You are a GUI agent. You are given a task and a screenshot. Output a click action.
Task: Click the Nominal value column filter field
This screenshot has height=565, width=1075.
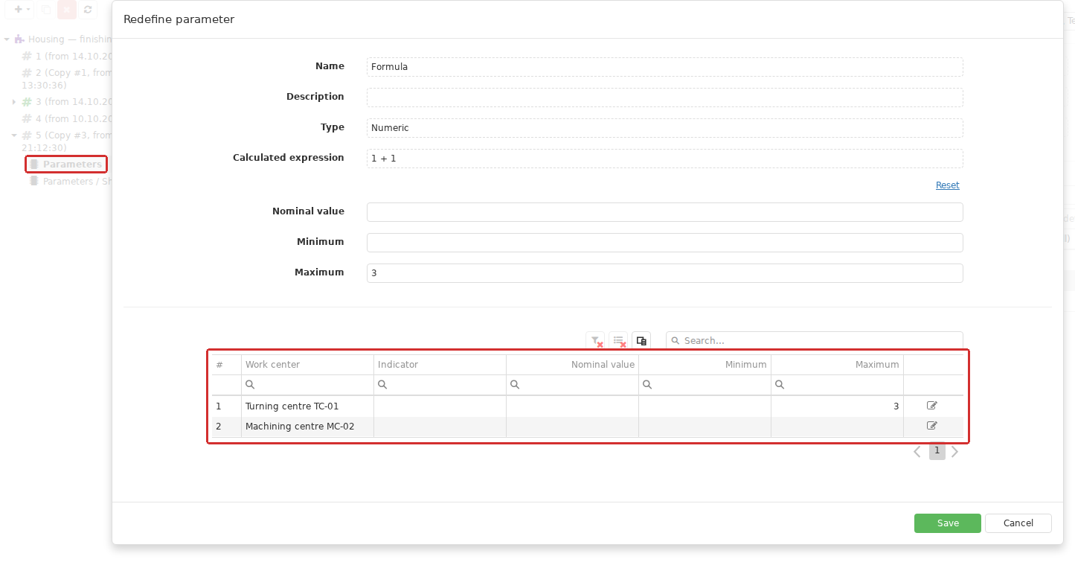click(x=572, y=385)
